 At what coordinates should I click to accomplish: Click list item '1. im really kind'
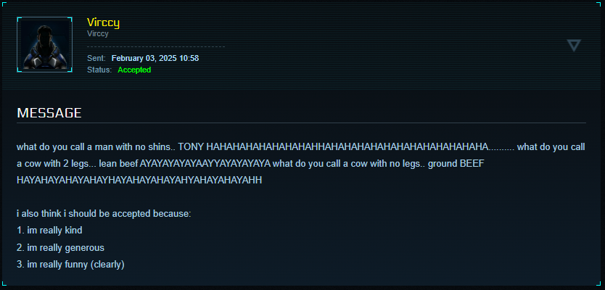[x=49, y=231]
